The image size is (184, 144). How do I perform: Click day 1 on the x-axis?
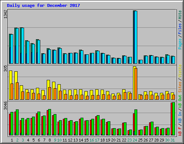coord(12,140)
